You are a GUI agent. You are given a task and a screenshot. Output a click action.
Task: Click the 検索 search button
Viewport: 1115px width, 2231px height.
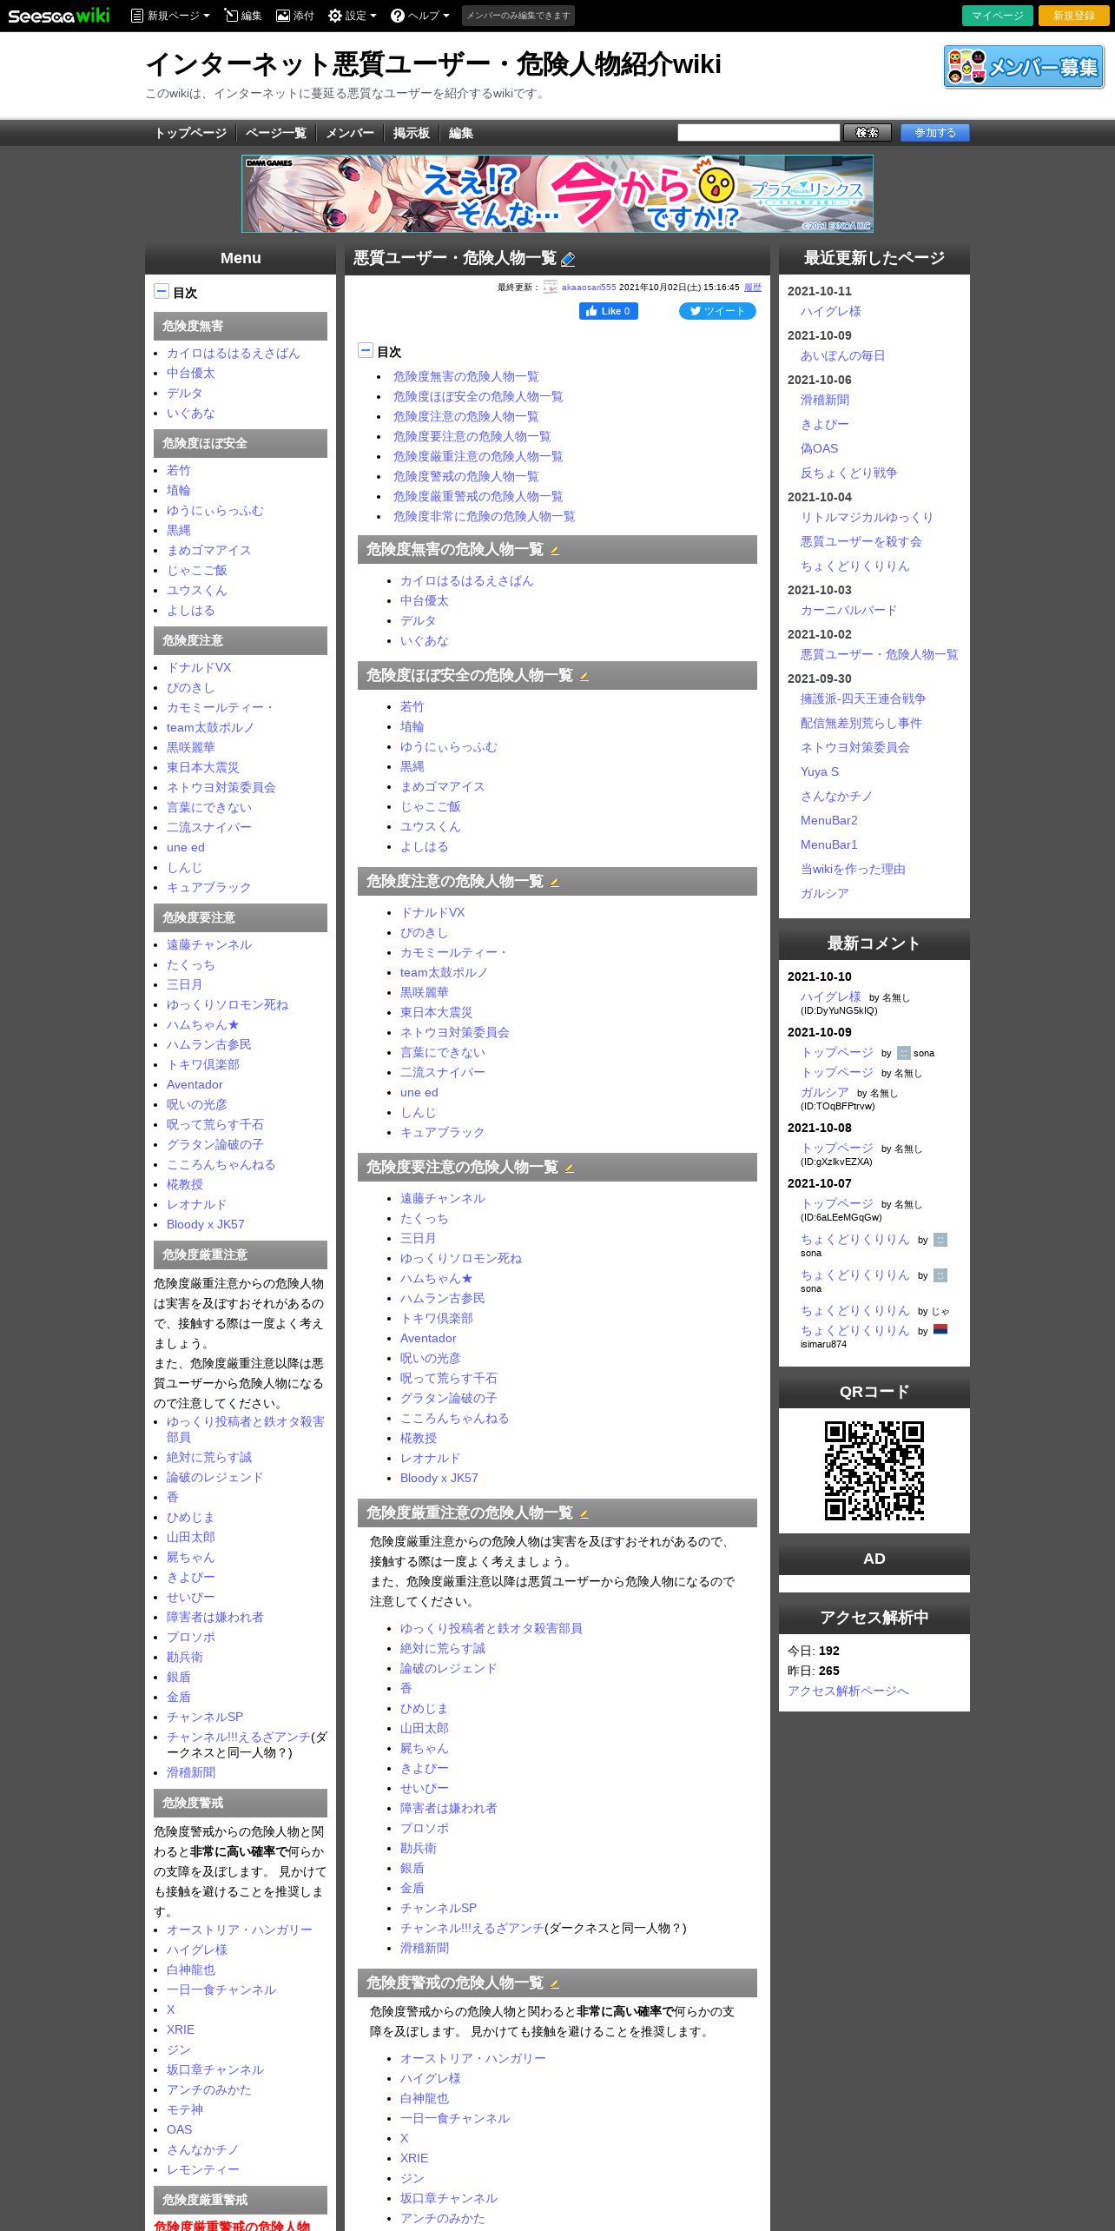[868, 132]
